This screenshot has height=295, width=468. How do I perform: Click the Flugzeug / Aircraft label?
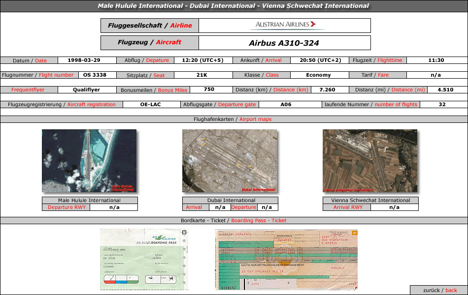pos(150,42)
